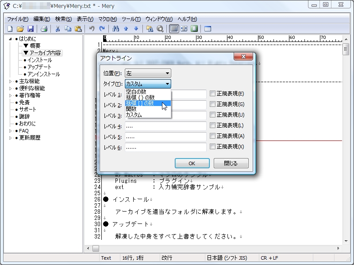Expand the 更新履歴 tree node
Viewport: 354px width, 265px height.
point(10,138)
